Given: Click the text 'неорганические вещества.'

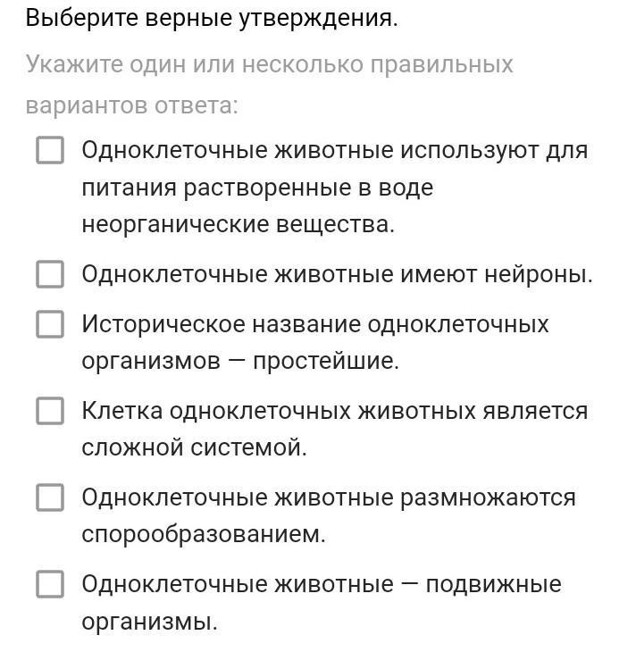Looking at the screenshot, I should tap(238, 224).
